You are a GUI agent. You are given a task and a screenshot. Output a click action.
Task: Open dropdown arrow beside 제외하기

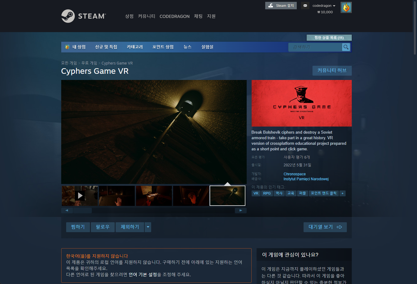coord(148,227)
